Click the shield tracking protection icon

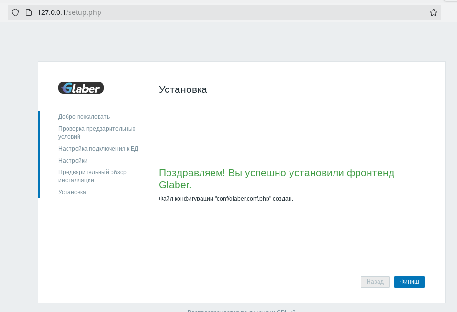click(15, 12)
